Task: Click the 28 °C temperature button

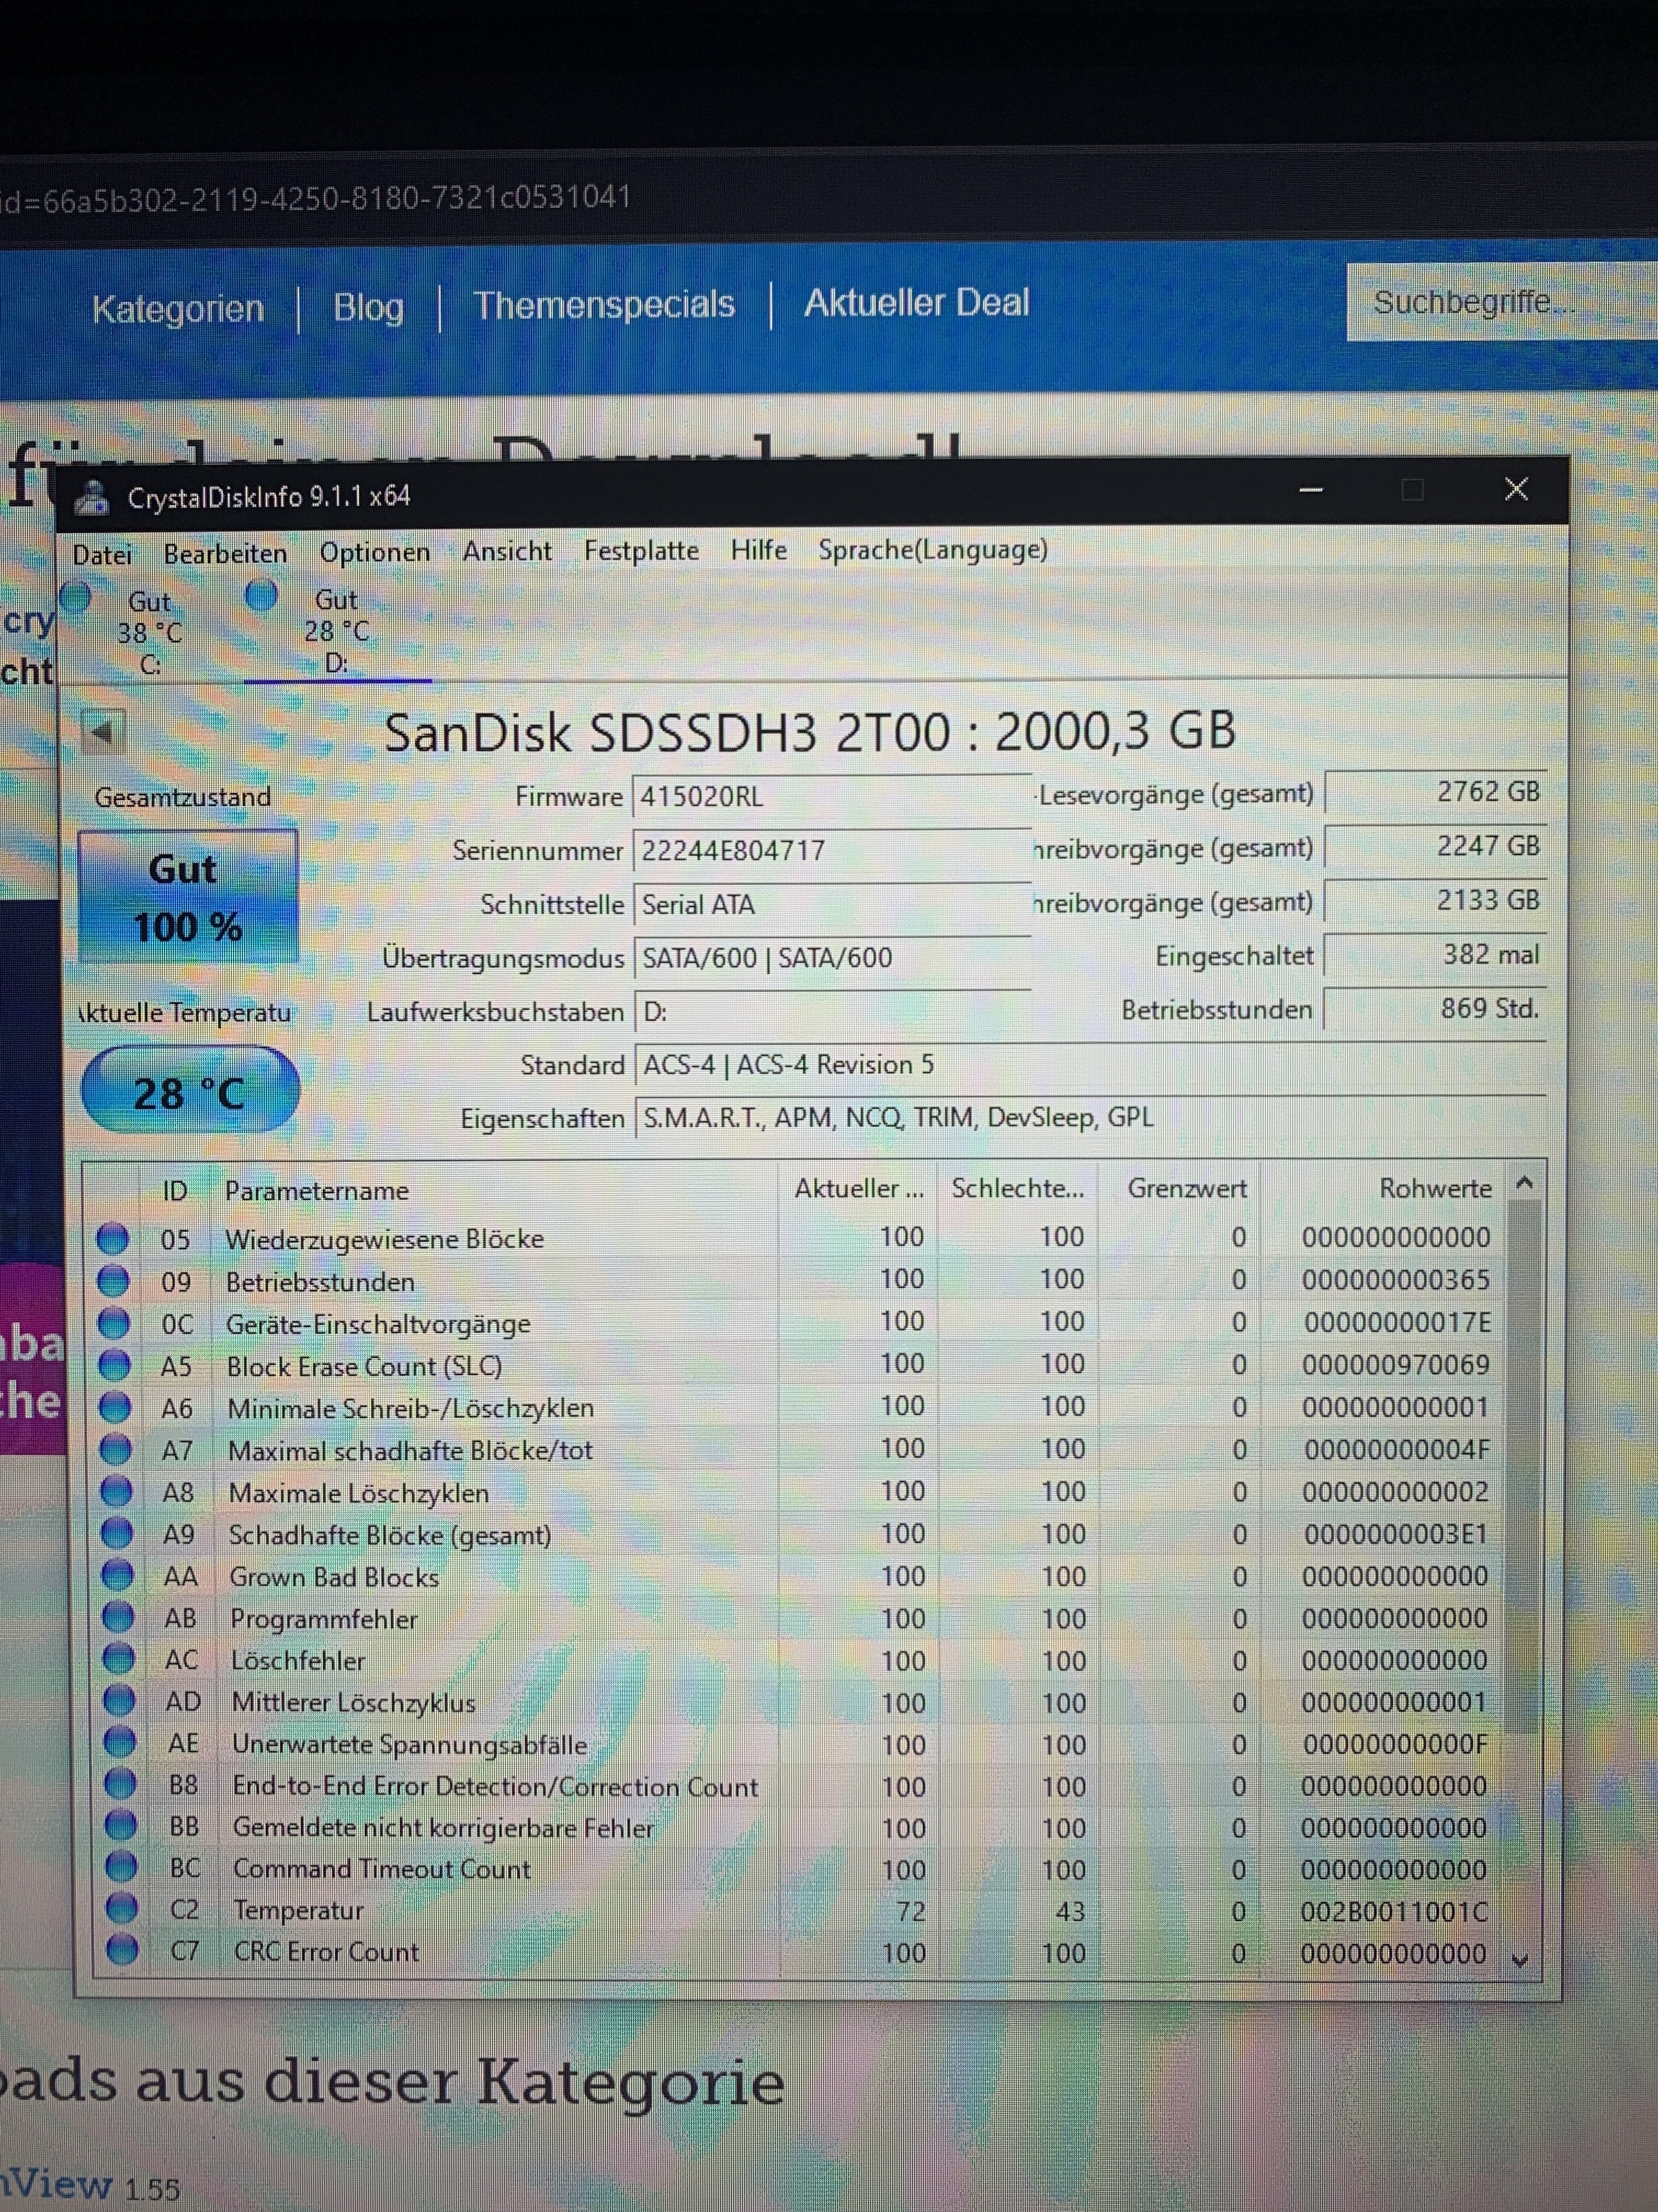Action: click(x=189, y=1090)
